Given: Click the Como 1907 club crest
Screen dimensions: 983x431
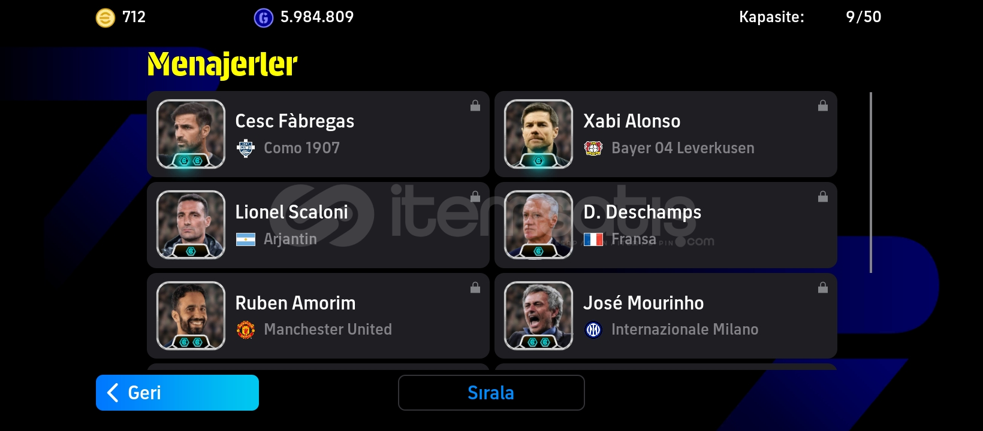Looking at the screenshot, I should pos(246,148).
